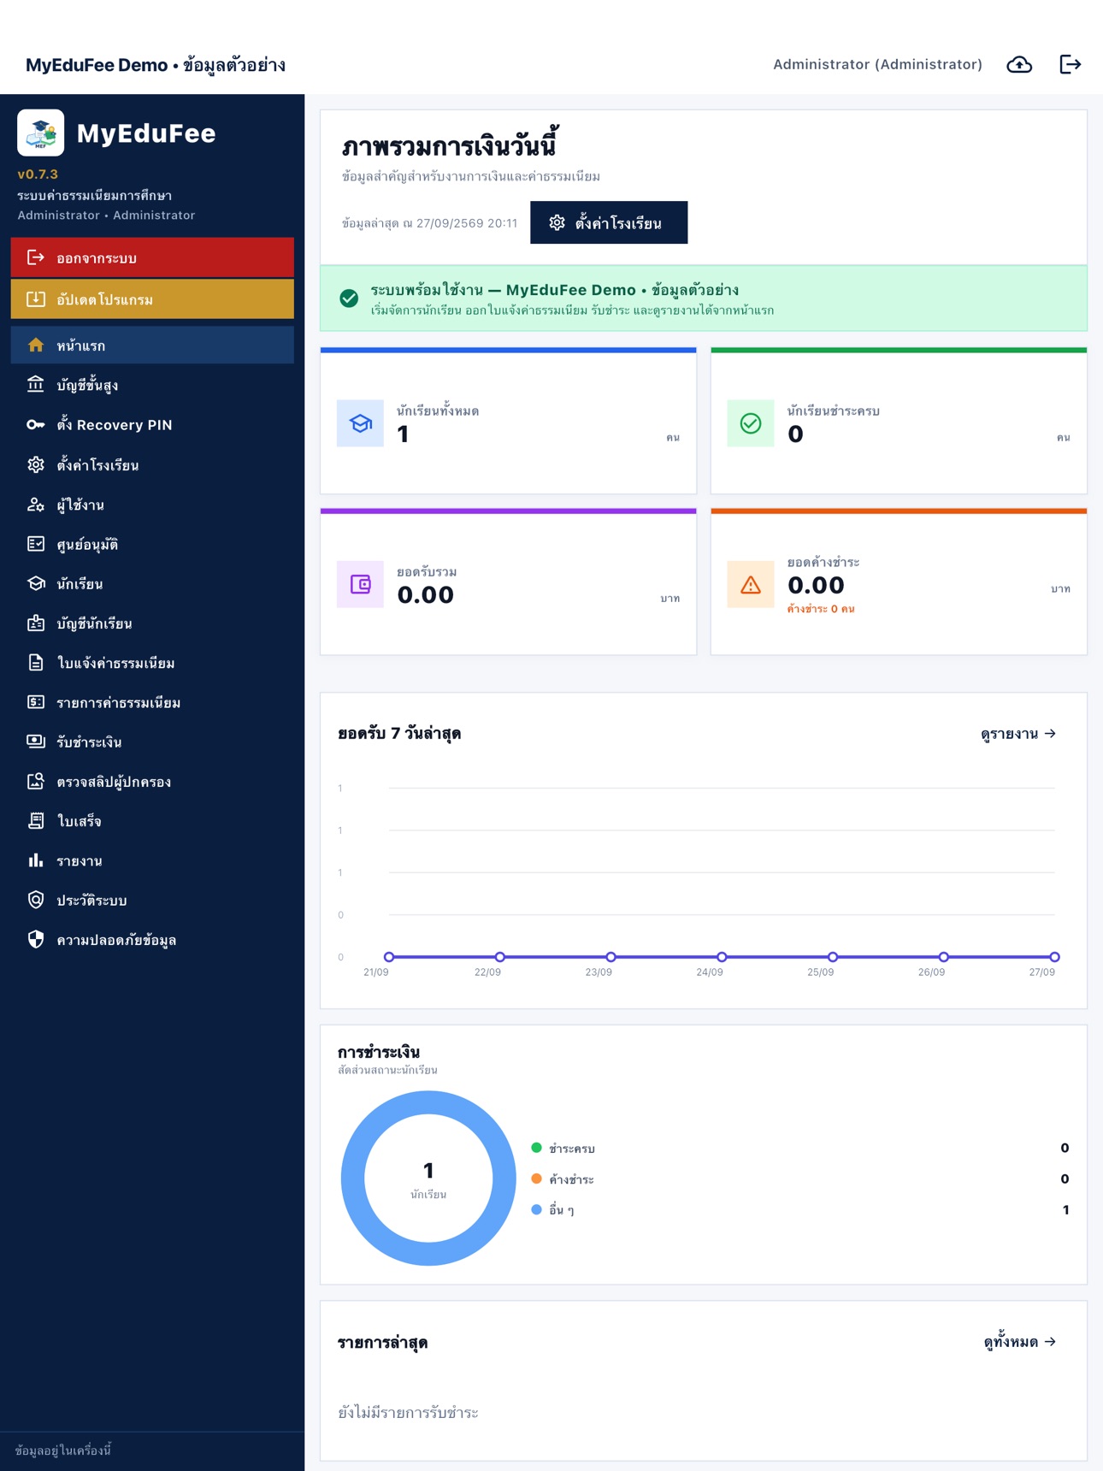This screenshot has height=1471, width=1103.
Task: Click the ค้างชำระ 0 คน orange text
Action: [821, 609]
